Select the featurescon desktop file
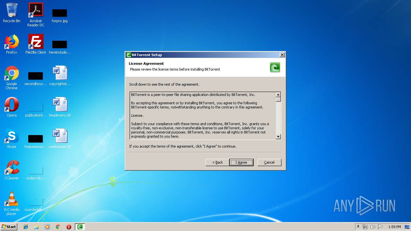Screen dimensions: 411x231 pos(36,141)
